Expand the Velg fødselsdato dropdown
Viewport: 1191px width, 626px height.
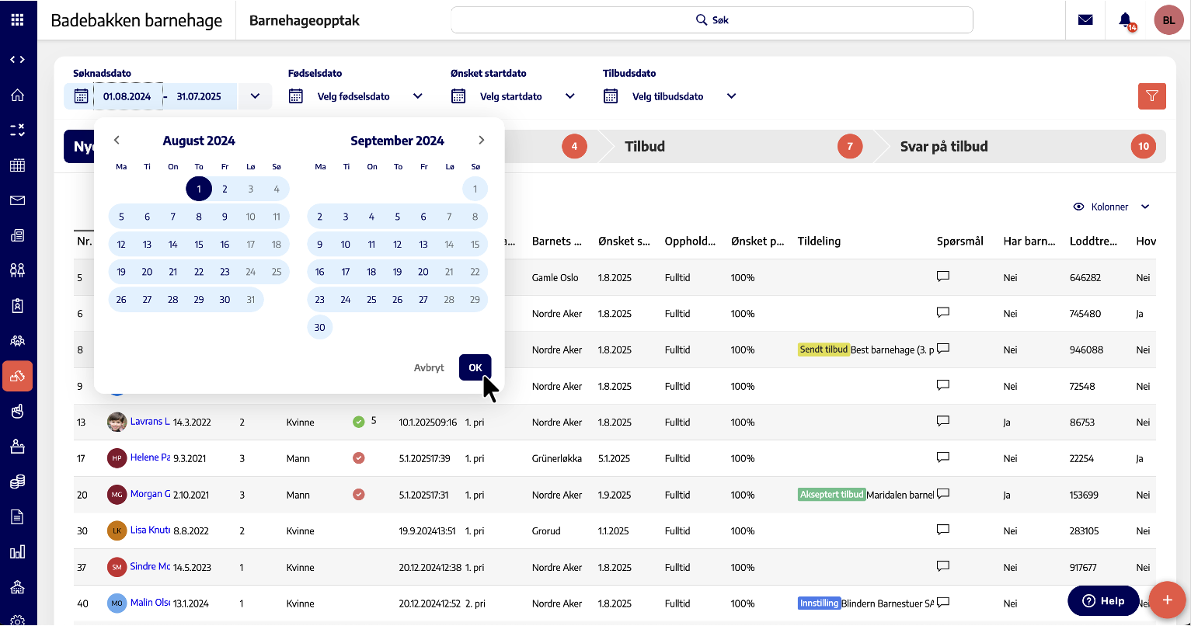[418, 96]
